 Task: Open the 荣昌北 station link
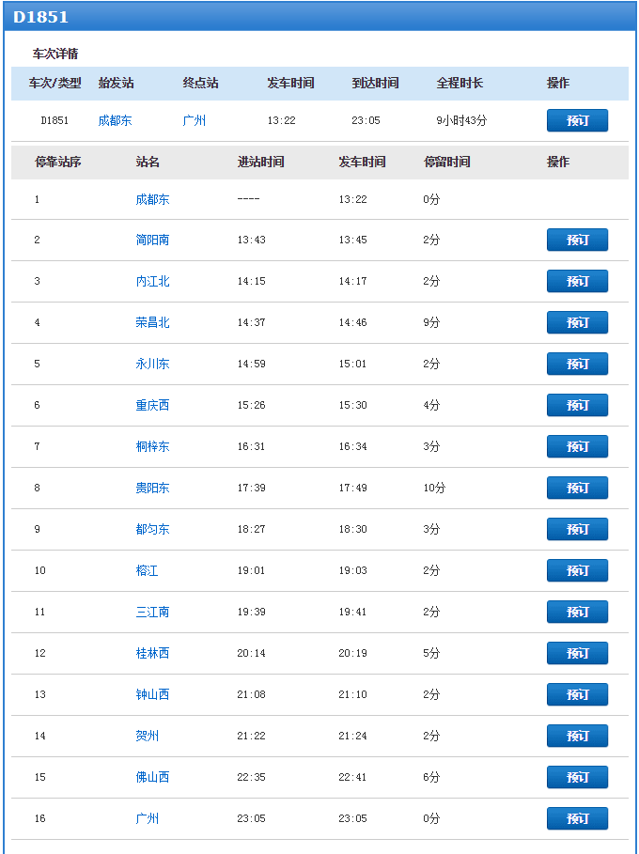152,322
